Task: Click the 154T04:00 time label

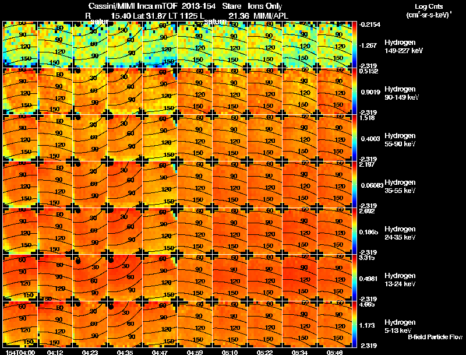Action: [20, 352]
